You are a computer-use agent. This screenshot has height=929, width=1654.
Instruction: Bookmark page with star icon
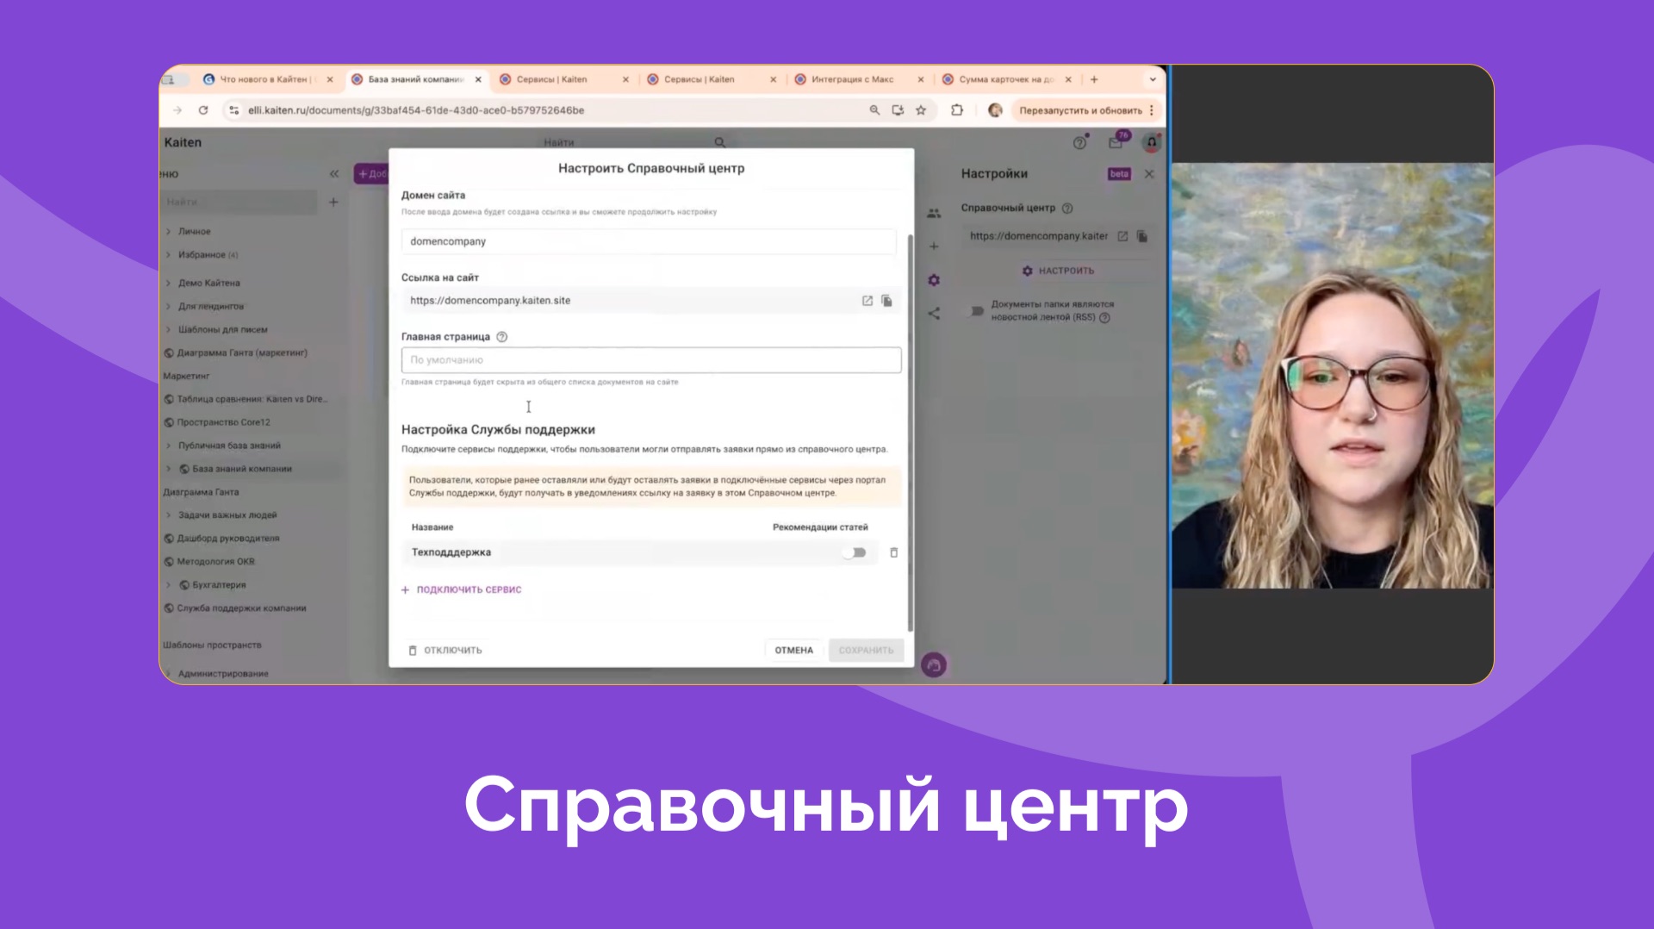point(921,110)
